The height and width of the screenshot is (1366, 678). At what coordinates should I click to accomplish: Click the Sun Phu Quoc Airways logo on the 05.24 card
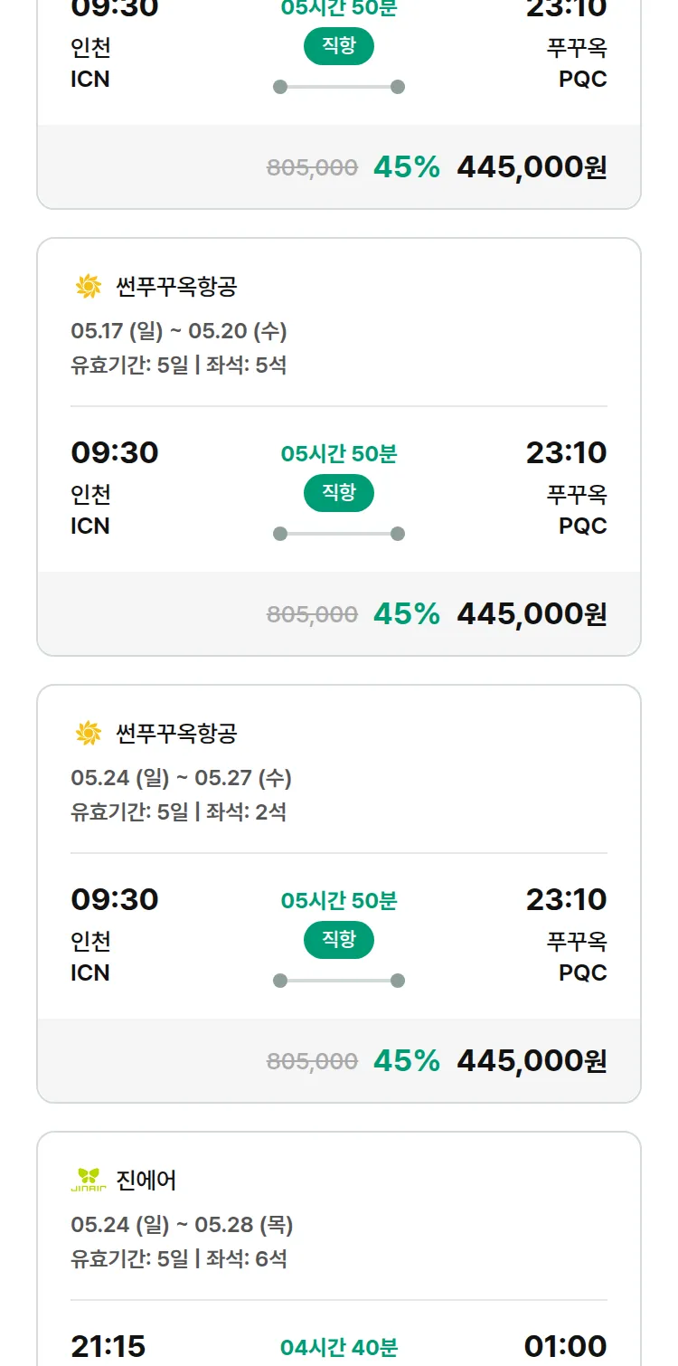point(89,733)
